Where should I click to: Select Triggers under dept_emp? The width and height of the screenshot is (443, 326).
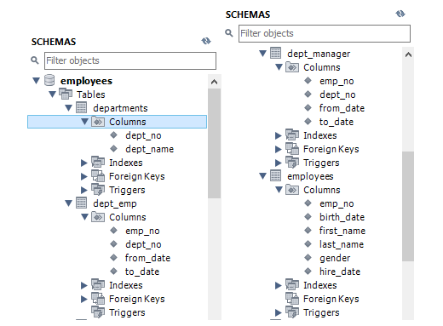pos(127,312)
